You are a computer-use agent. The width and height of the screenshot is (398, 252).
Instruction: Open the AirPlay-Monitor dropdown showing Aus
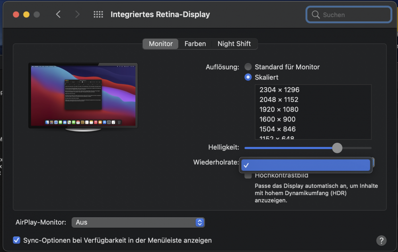138,222
